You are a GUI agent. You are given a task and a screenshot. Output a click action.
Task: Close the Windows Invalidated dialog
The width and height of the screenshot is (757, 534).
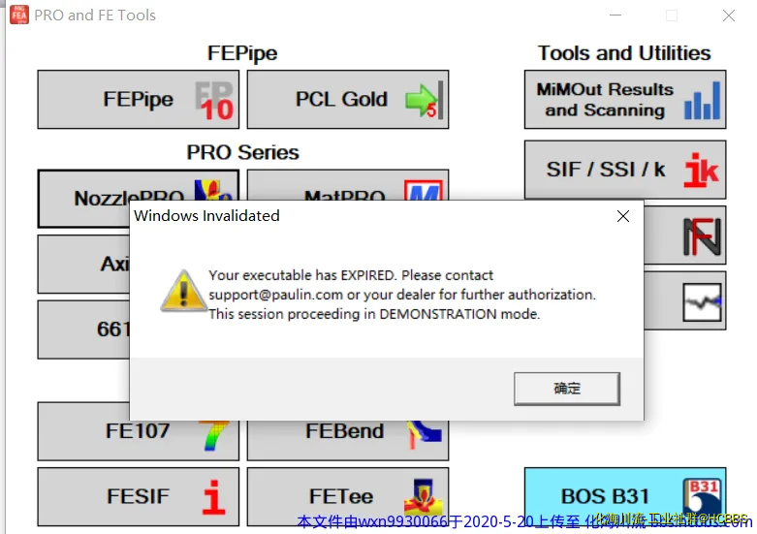point(623,217)
